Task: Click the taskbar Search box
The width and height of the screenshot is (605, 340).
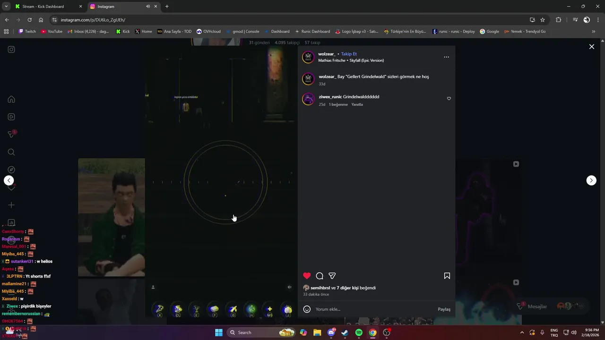Action: [x=261, y=332]
